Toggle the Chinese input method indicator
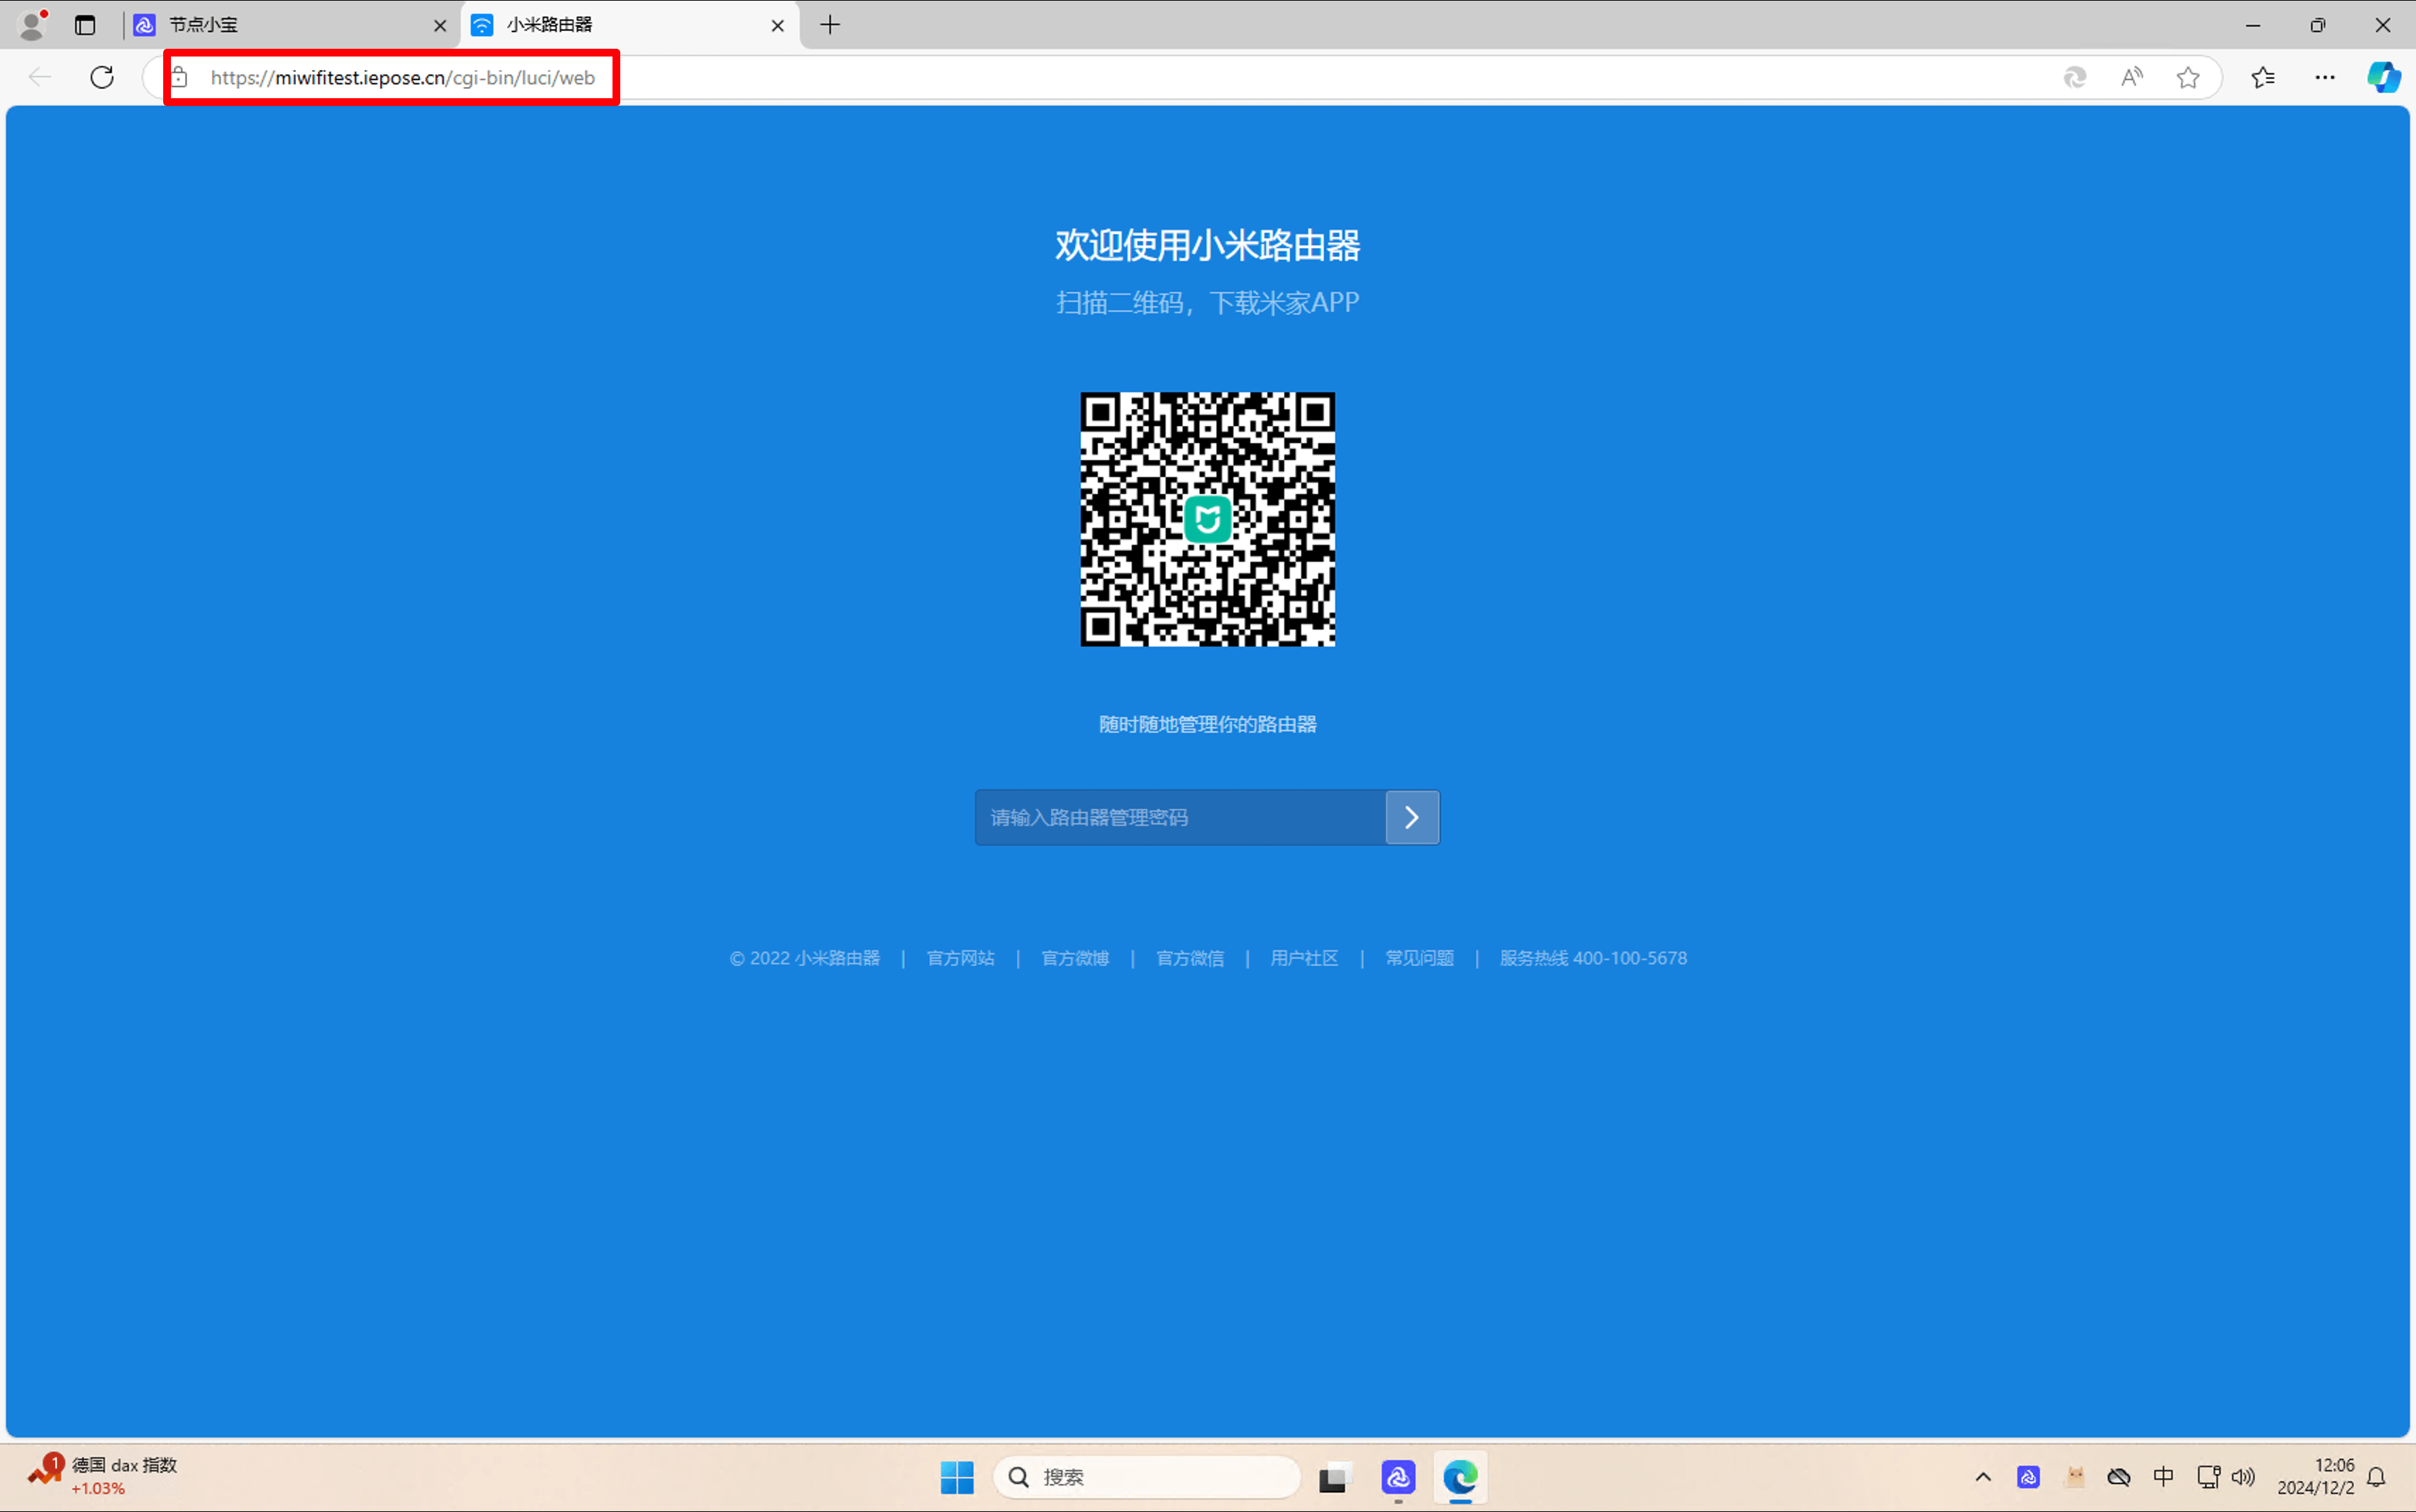 click(2163, 1477)
